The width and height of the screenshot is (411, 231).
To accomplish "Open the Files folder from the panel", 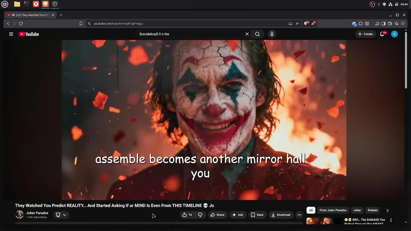I will point(17,4).
